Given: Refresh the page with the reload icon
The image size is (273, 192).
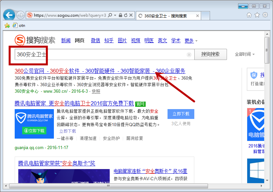Looking at the screenshot, I should click(126, 15).
